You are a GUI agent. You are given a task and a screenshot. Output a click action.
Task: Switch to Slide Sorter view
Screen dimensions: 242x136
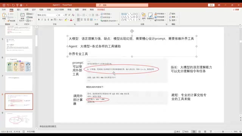(200, 131)
